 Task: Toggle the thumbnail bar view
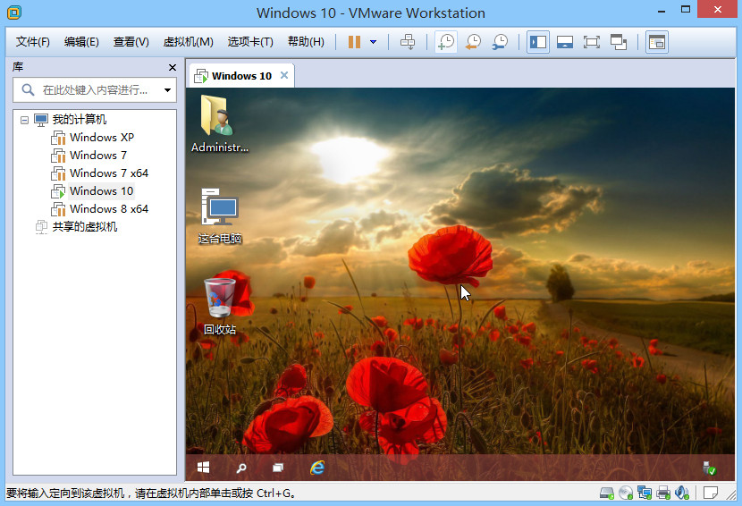(565, 42)
